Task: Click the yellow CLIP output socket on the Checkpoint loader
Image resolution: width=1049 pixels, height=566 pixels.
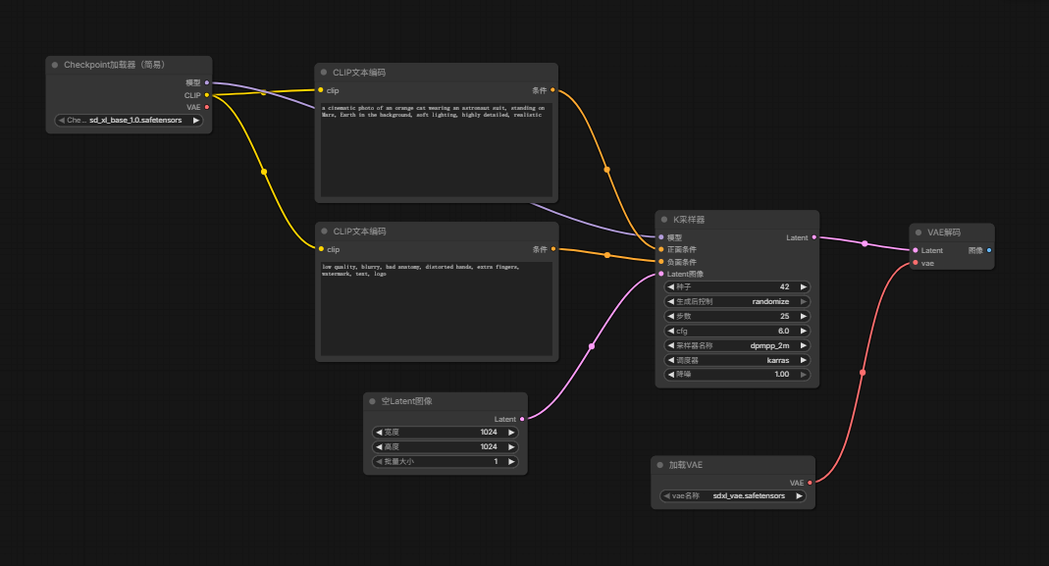Action: point(207,95)
